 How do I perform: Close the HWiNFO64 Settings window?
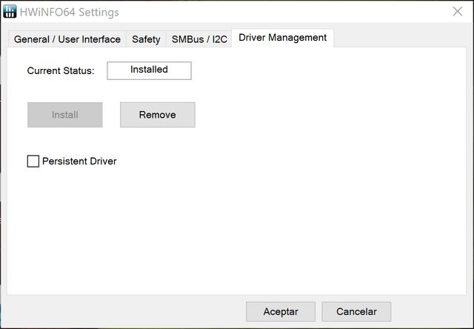point(458,12)
